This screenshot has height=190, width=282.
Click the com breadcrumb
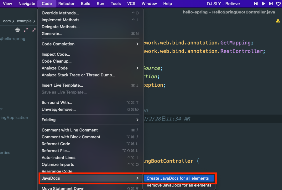[x=7, y=21]
